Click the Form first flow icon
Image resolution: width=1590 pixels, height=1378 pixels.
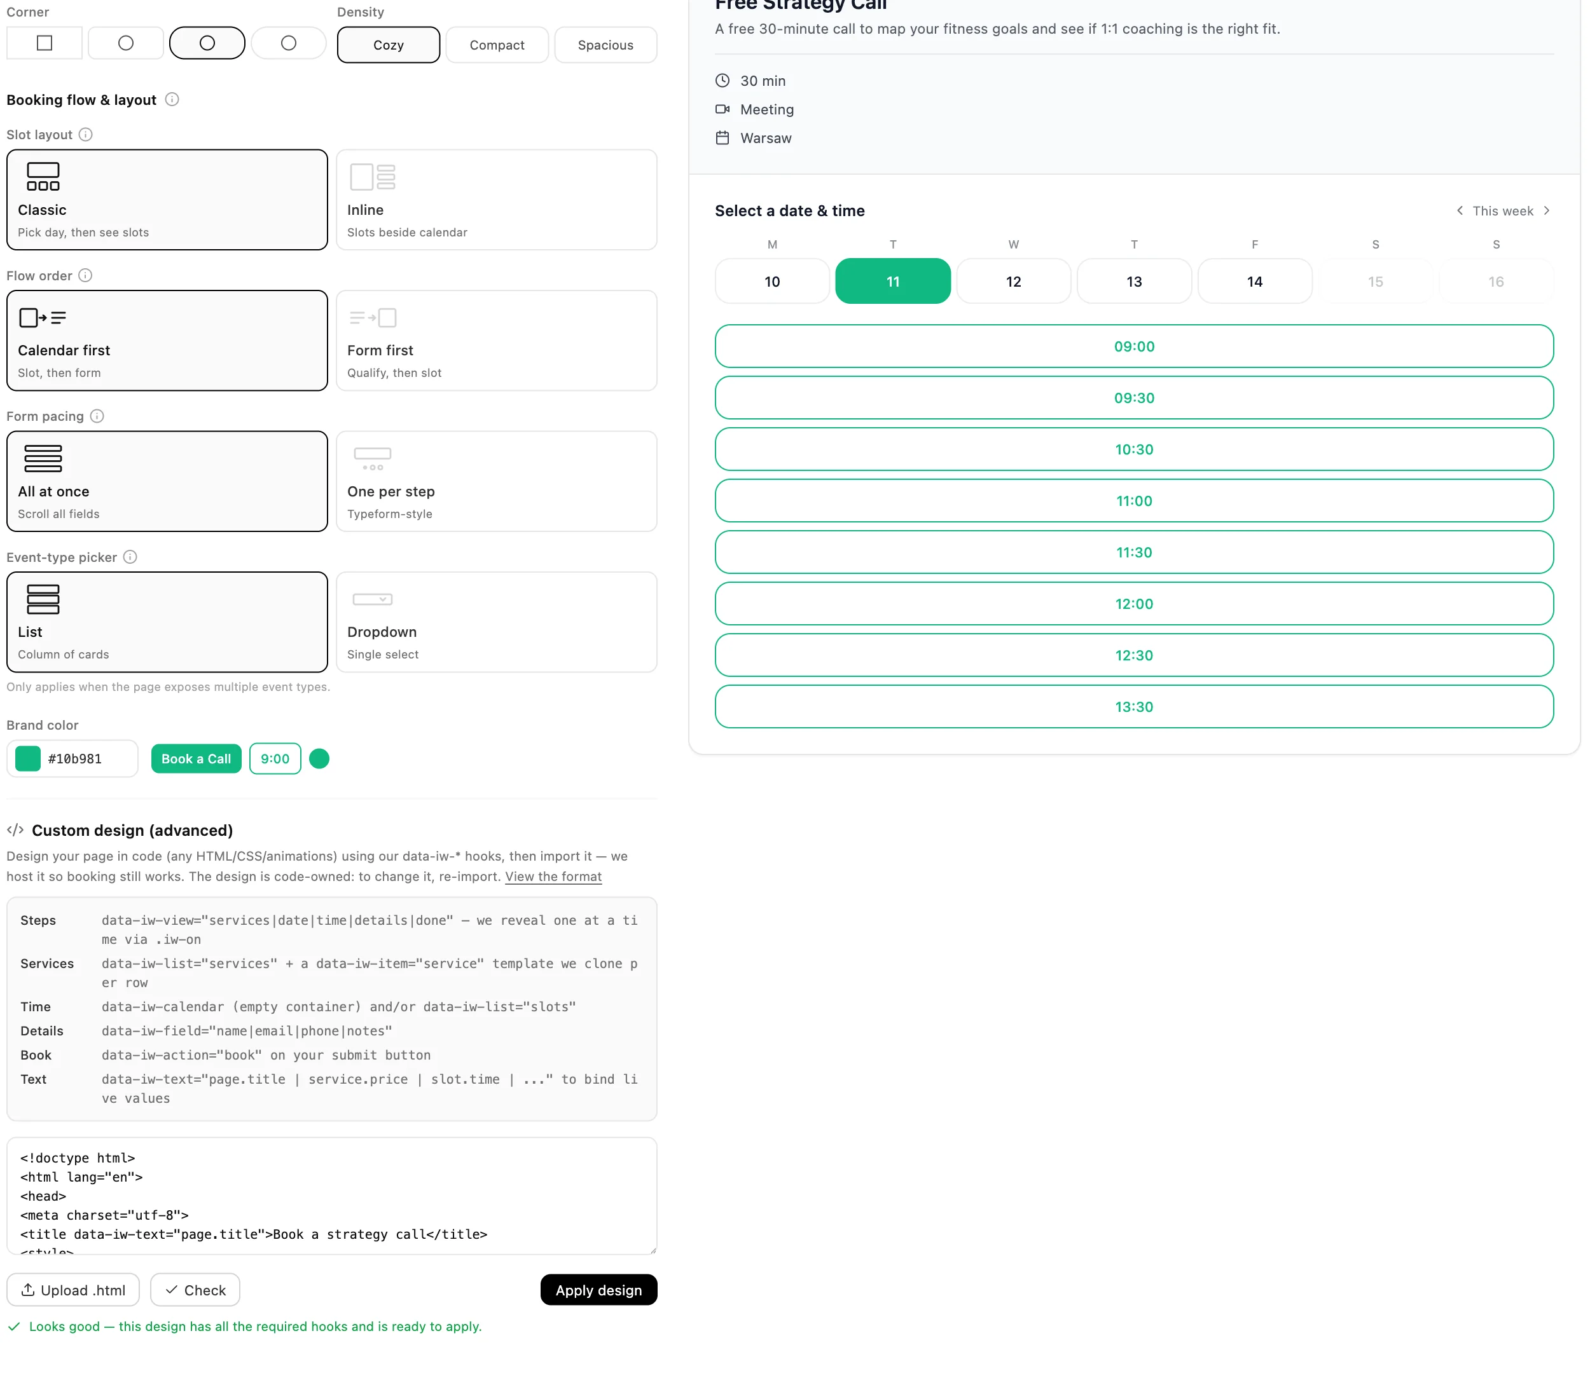point(373,318)
